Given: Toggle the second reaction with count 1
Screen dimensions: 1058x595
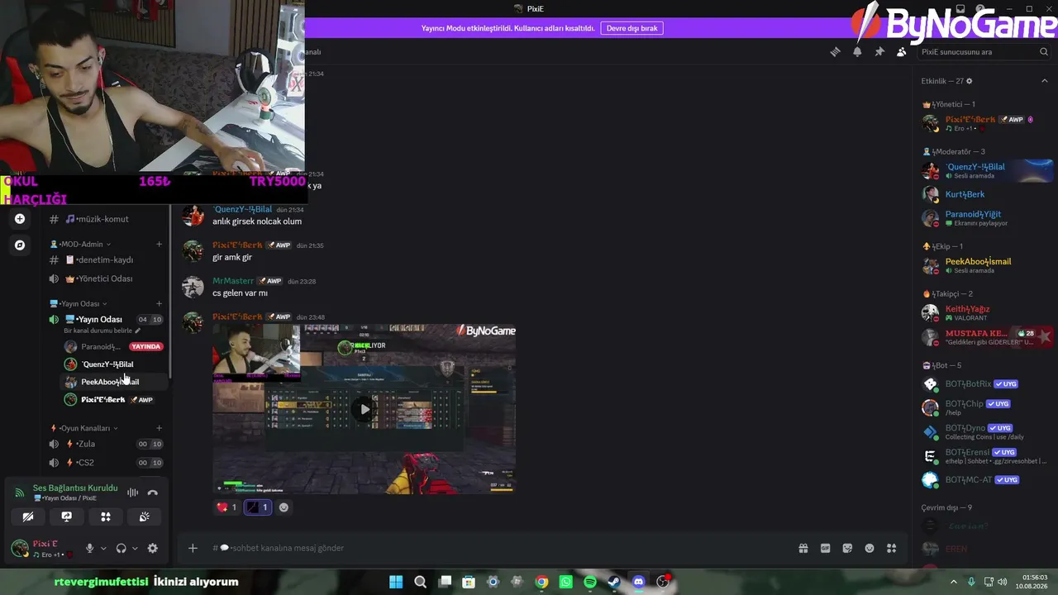Looking at the screenshot, I should [258, 507].
